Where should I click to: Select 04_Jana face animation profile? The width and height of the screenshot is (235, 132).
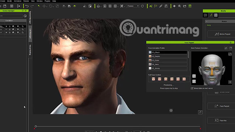tap(168, 64)
